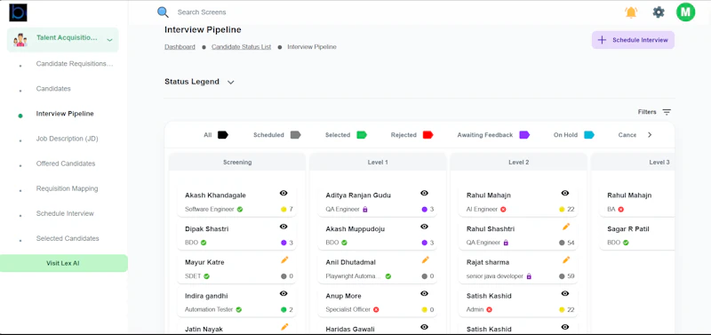View Akash Khandagale via eye icon
Image resolution: width=711 pixels, height=335 pixels.
(284, 193)
